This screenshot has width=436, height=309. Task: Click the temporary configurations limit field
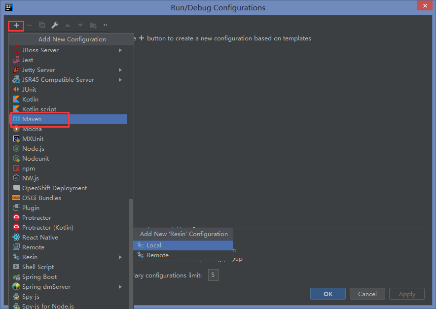[214, 275]
